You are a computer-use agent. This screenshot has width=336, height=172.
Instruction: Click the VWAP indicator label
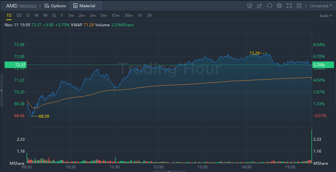pyautogui.click(x=77, y=25)
